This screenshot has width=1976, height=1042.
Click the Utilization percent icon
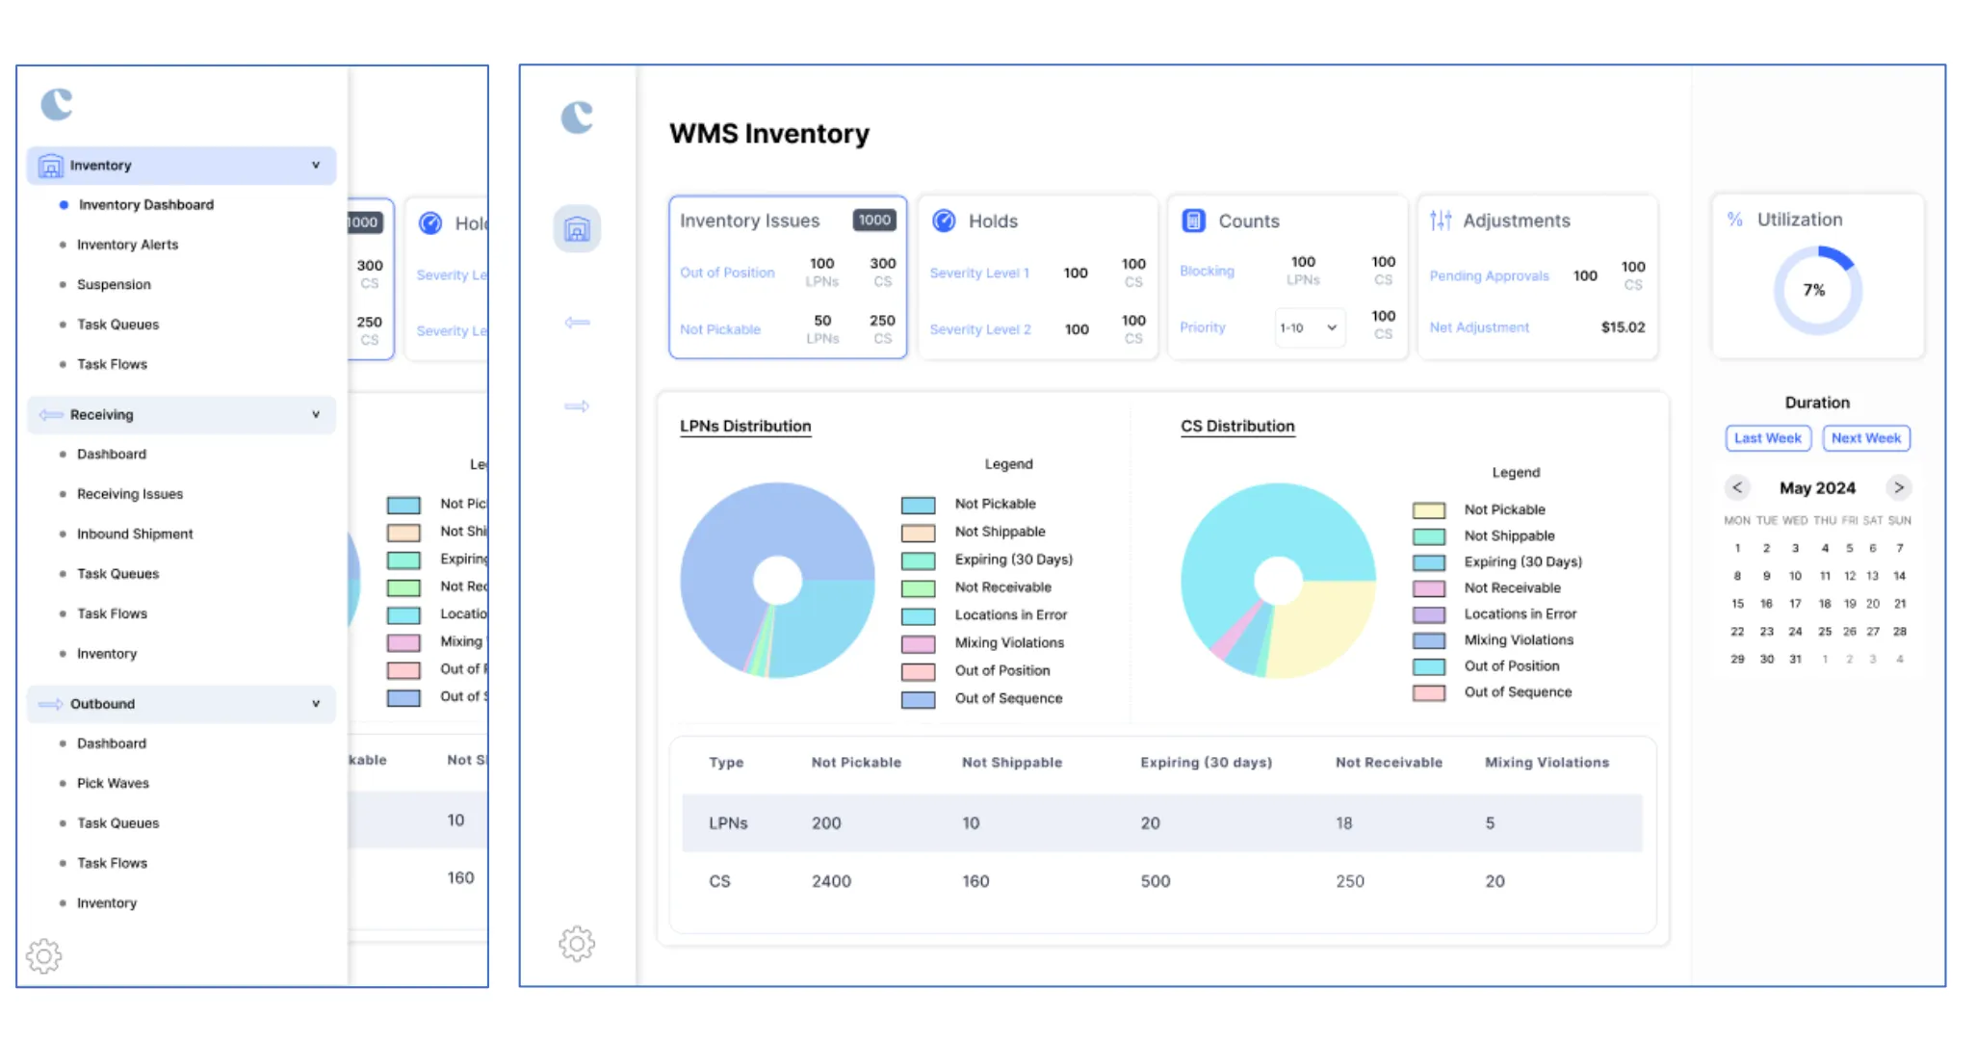click(1734, 220)
